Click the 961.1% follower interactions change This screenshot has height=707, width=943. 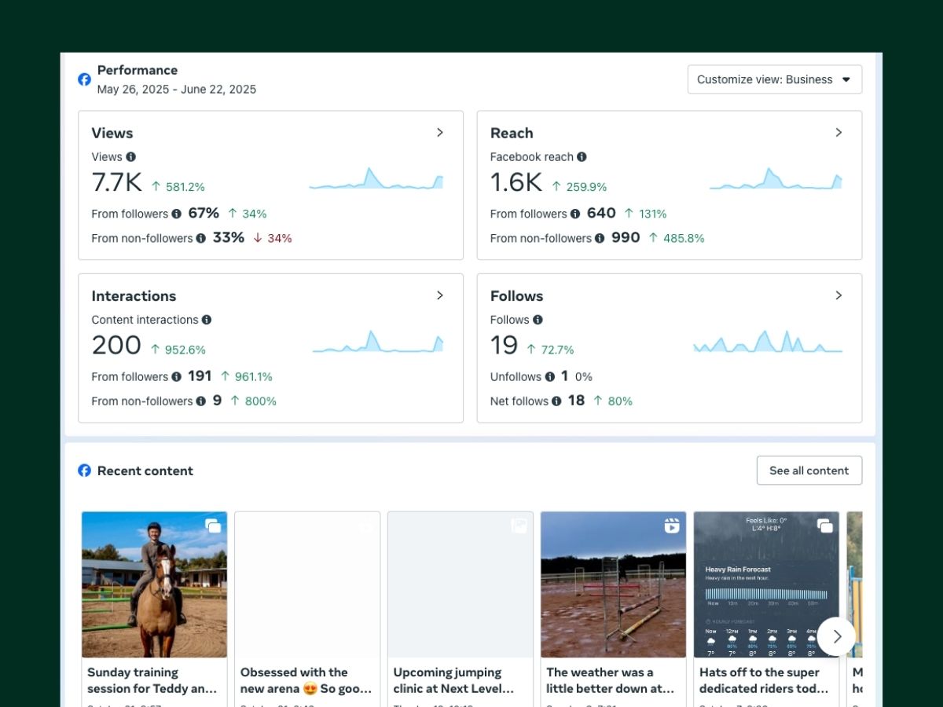coord(247,376)
